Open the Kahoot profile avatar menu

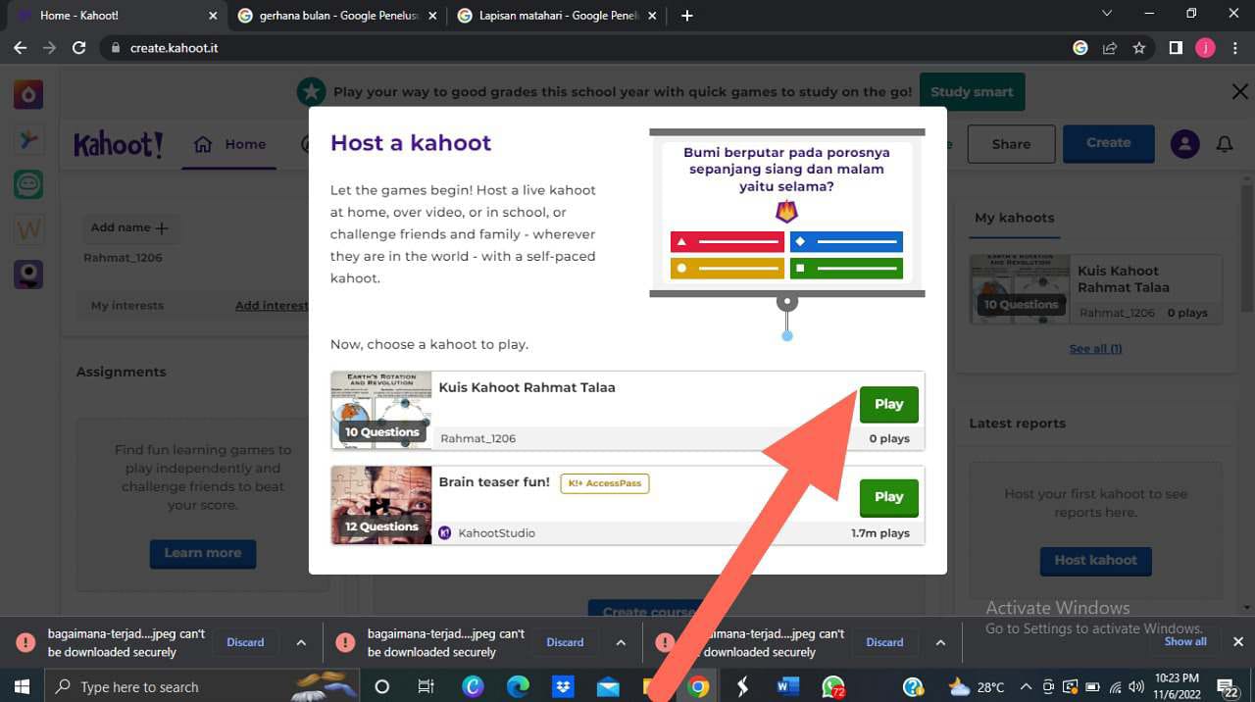coord(1184,144)
